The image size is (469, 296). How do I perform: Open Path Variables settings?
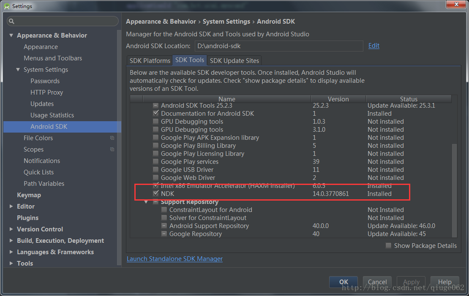pyautogui.click(x=44, y=183)
